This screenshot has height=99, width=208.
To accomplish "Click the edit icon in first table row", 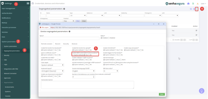I will (x=196, y=31).
